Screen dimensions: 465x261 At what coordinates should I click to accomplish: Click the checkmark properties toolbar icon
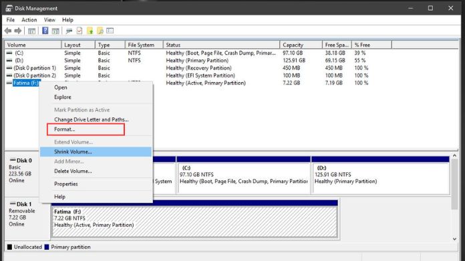tap(80, 31)
